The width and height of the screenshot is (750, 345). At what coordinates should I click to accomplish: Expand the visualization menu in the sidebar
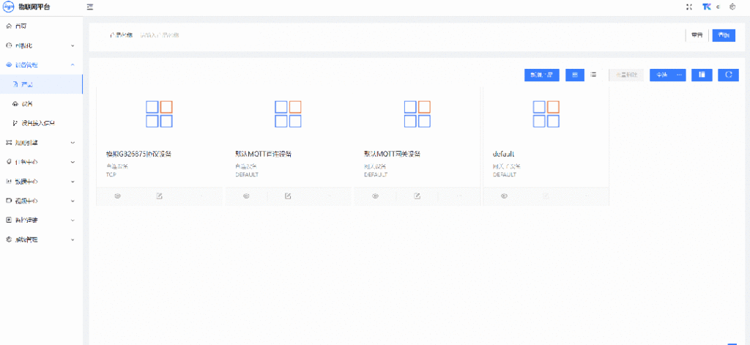(x=41, y=45)
